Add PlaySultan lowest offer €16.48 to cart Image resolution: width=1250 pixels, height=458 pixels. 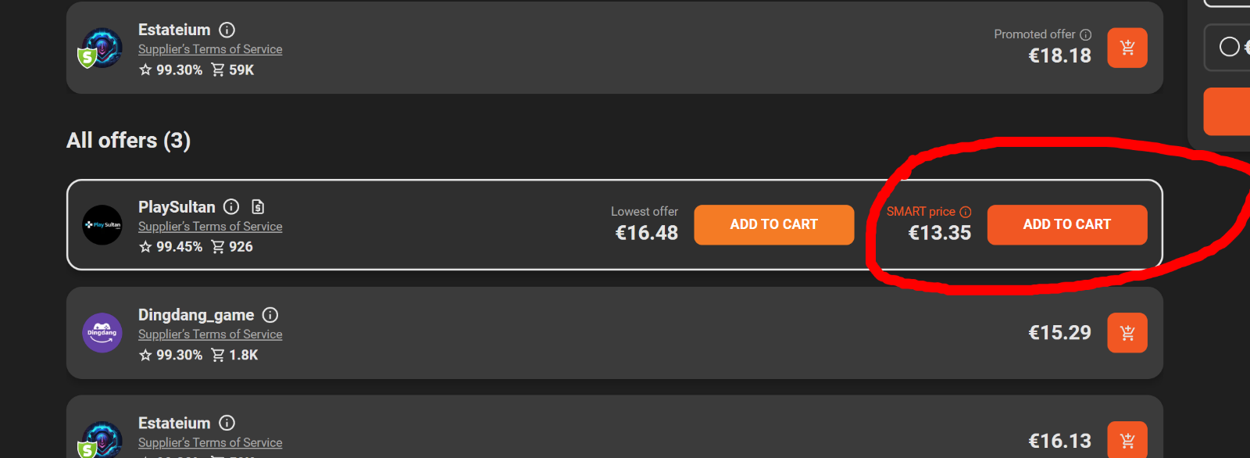[773, 224]
